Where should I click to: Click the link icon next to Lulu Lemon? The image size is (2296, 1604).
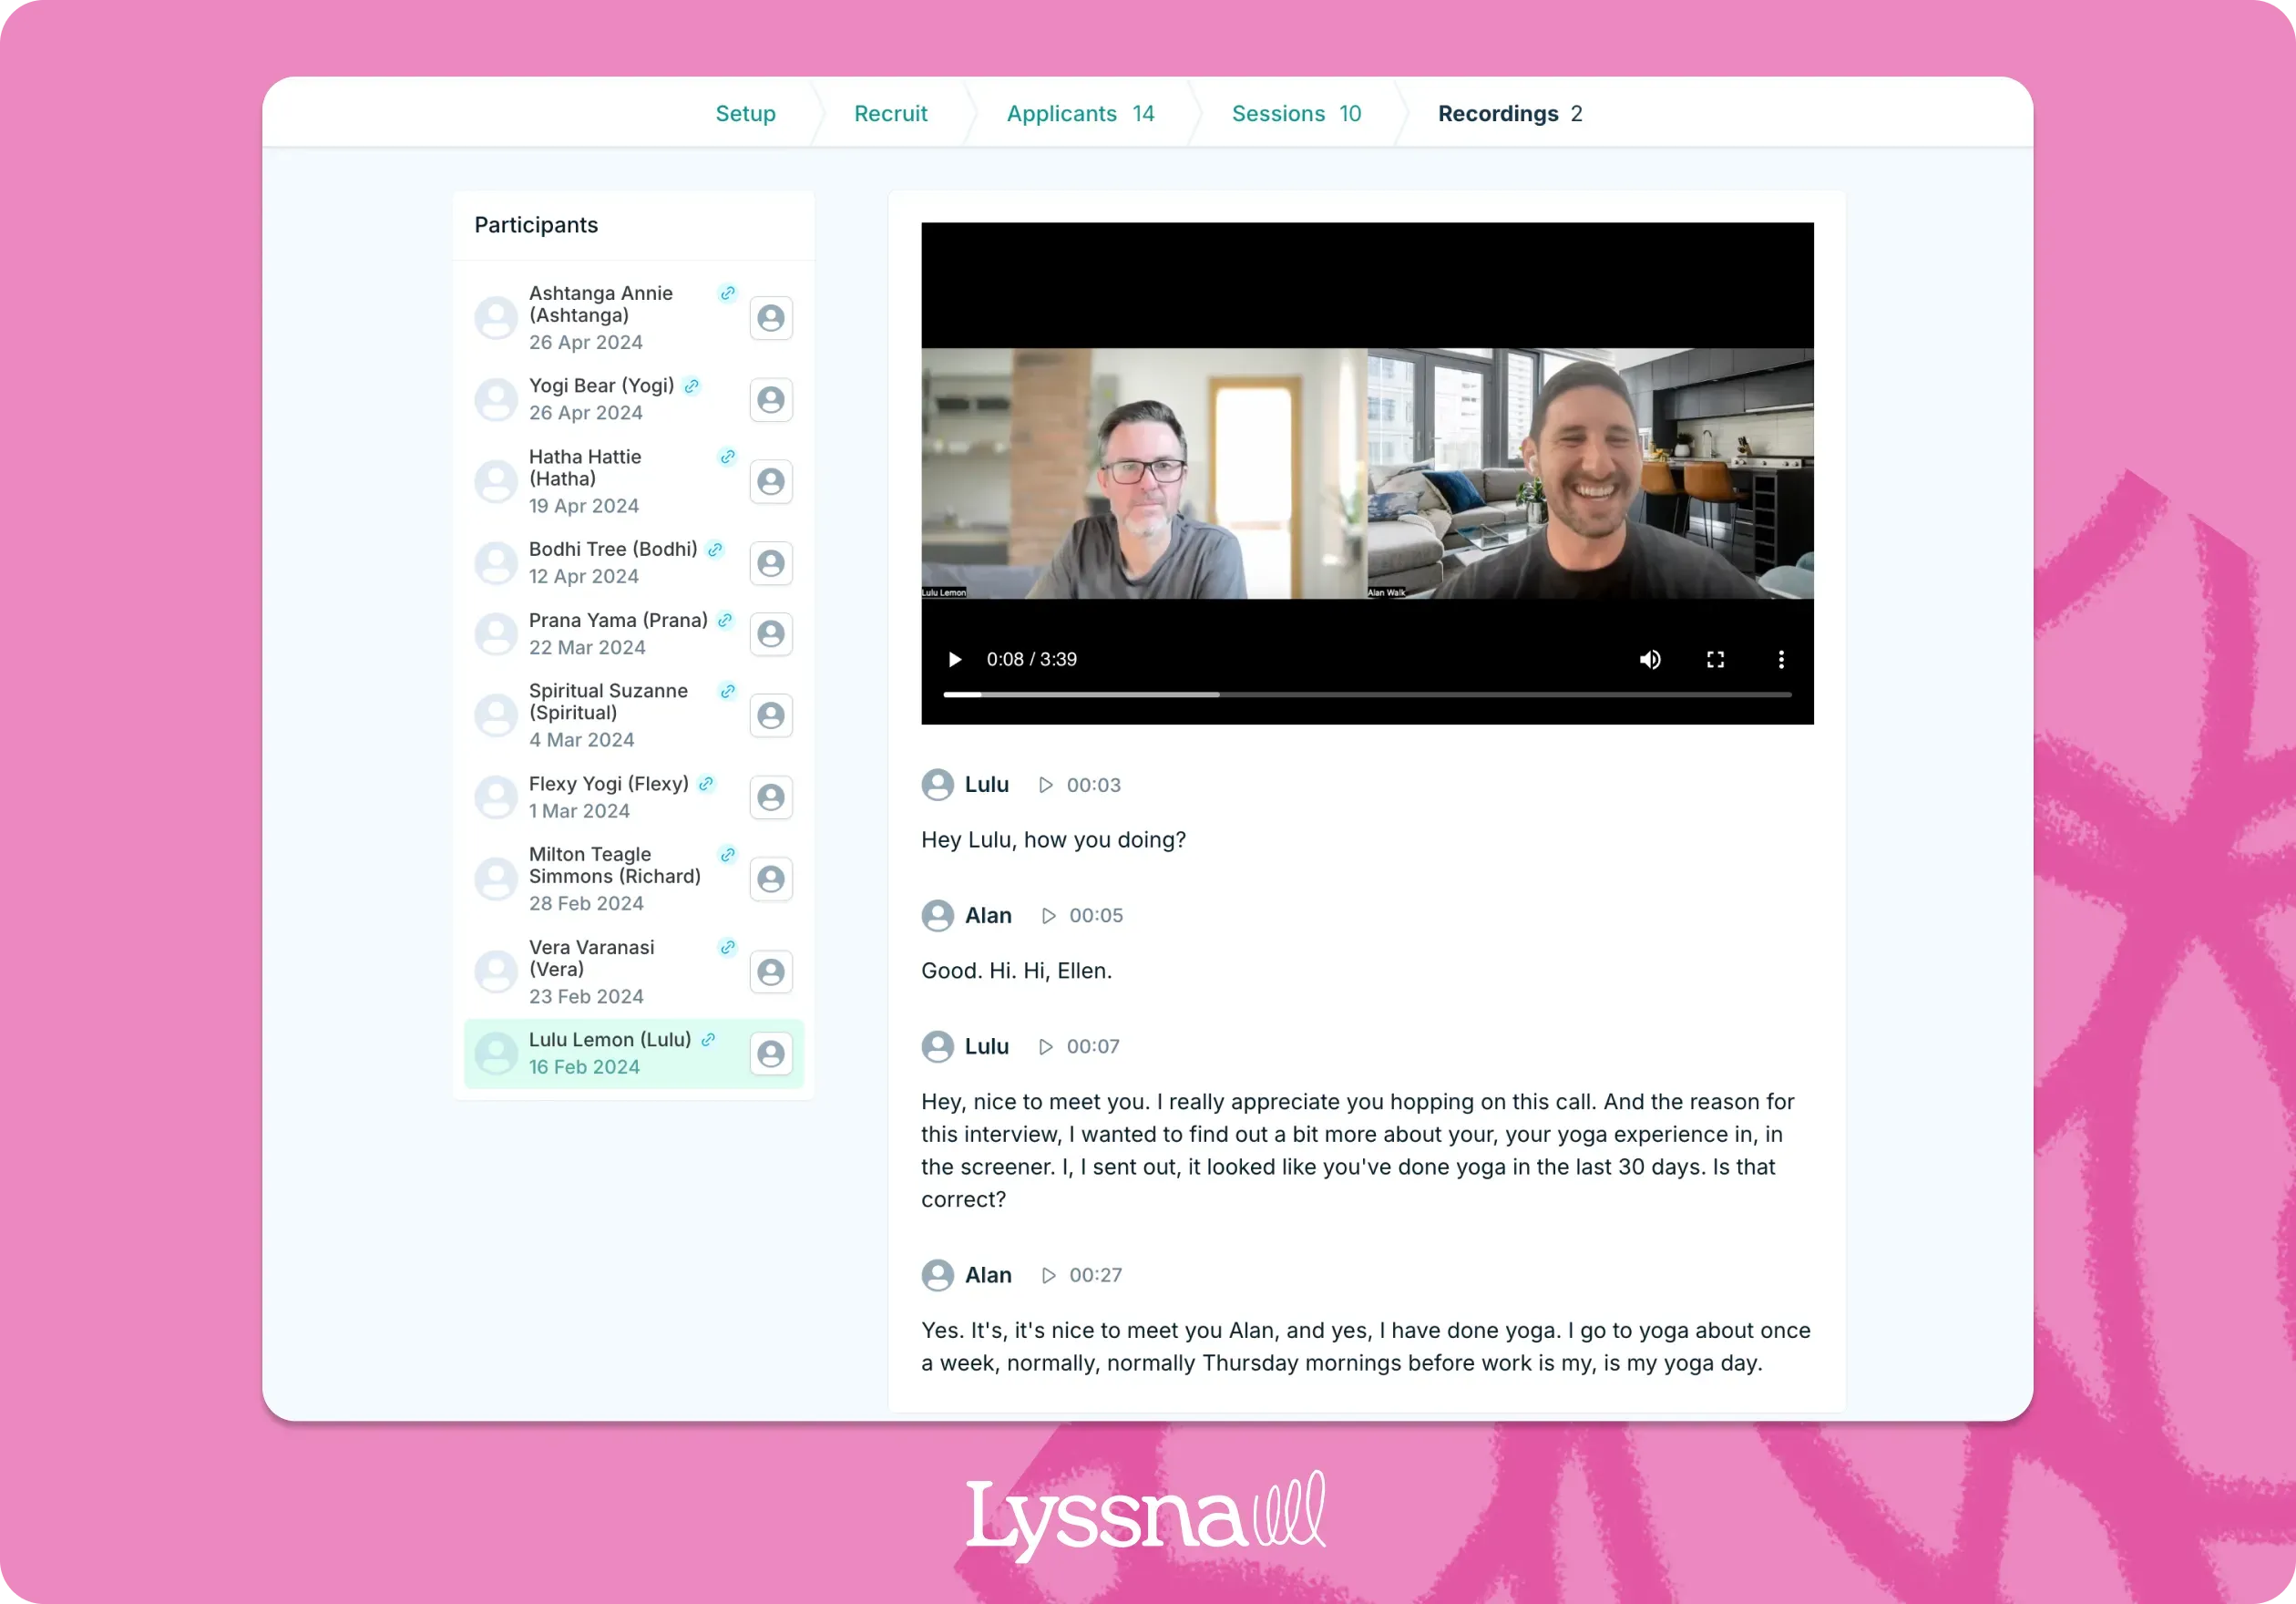(708, 1039)
